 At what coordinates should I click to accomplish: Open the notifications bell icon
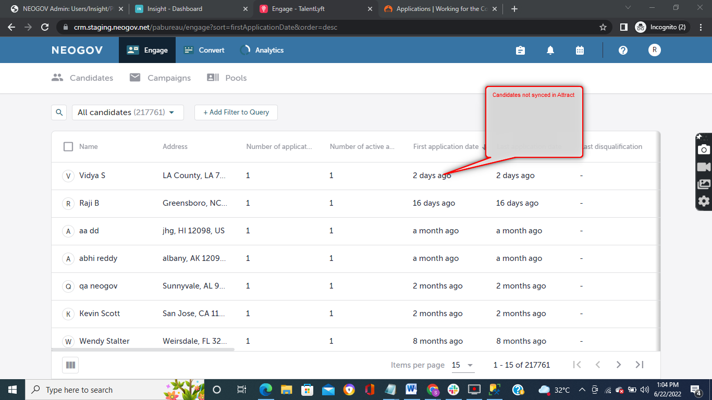click(550, 50)
